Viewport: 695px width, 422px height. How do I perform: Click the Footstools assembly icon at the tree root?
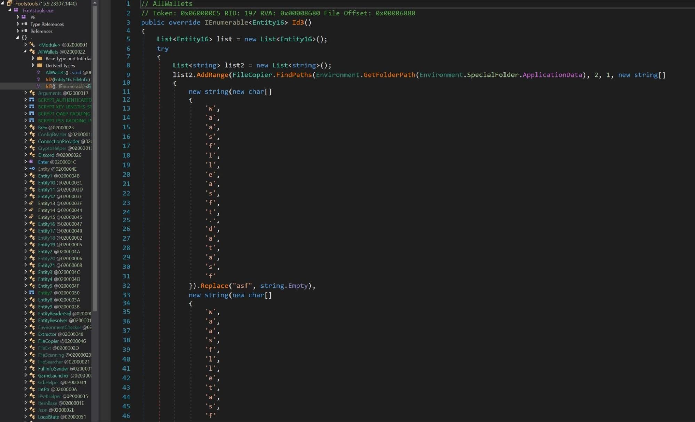point(9,3)
